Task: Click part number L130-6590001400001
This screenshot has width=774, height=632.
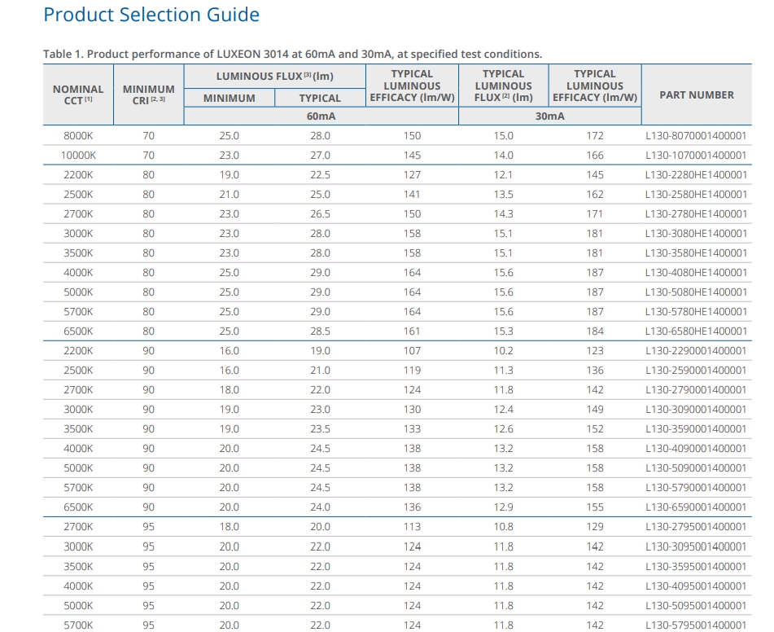Action: point(696,507)
